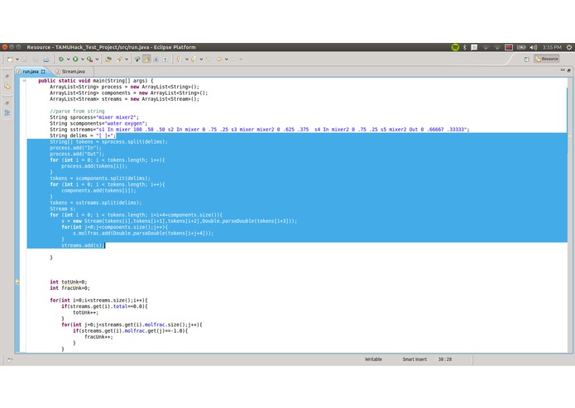Click the line 'int fracUnk=0;'
575x408 pixels.
point(69,288)
